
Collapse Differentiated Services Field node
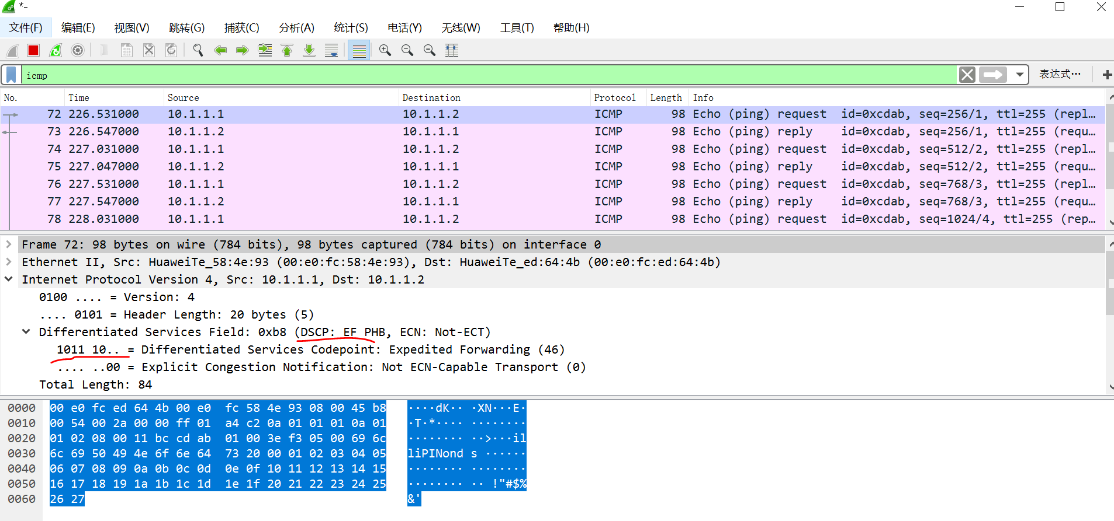(26, 332)
